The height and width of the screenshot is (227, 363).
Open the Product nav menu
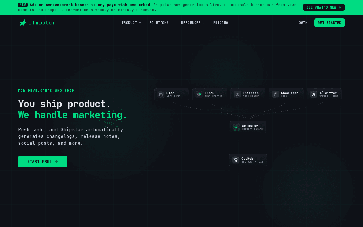(x=131, y=23)
